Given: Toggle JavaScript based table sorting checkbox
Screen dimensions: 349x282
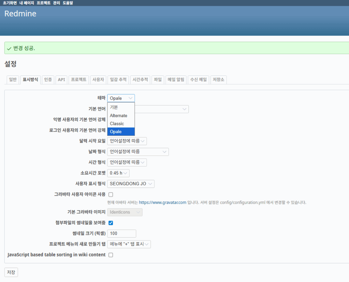Looking at the screenshot, I should click(111, 255).
